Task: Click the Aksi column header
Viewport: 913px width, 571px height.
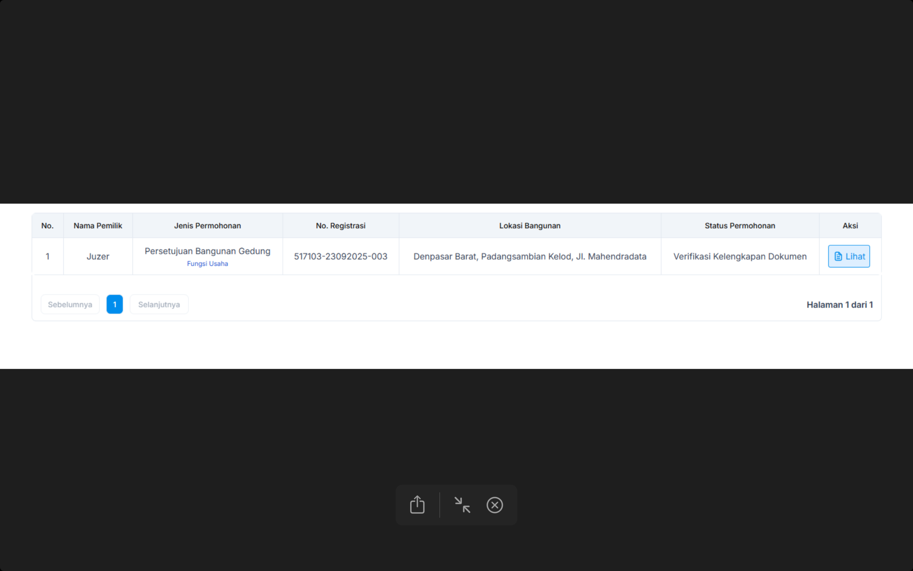Action: 850,226
